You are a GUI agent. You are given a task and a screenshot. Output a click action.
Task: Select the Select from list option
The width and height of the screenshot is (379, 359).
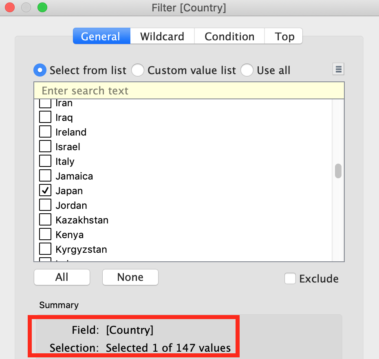(x=40, y=70)
